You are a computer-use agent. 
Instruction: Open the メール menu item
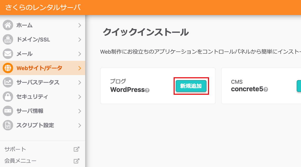43,54
